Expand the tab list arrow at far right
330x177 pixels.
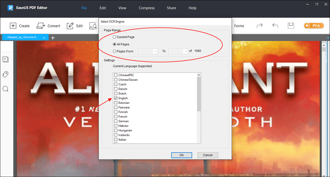click(328, 38)
